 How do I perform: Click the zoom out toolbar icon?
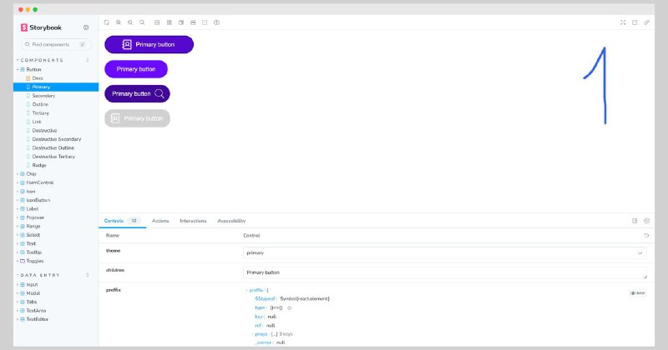(130, 22)
